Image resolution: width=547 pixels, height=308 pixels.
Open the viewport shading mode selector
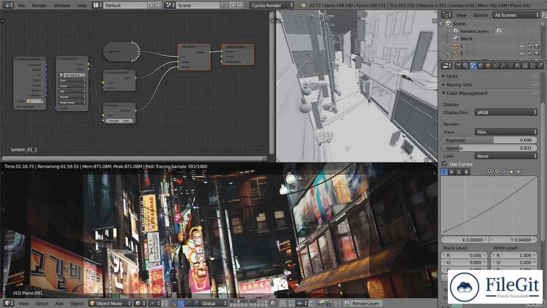tap(140, 303)
